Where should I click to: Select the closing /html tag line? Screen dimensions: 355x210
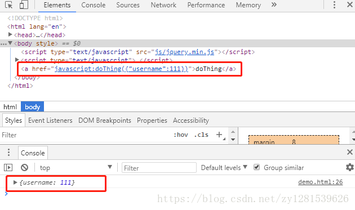coord(20,86)
